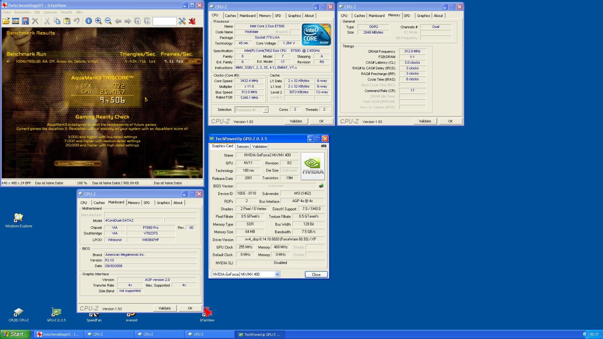Open the Bild menu in IrfanView
Image resolution: width=603 pixels, height=339 pixels.
37,12
